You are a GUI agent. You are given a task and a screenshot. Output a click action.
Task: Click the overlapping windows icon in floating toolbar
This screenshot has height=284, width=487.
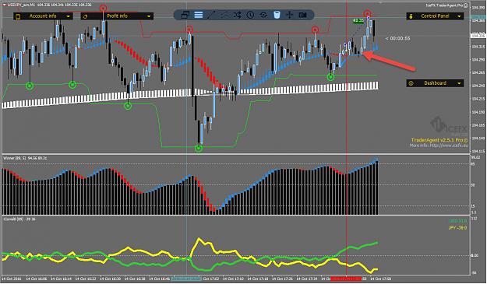(185, 15)
